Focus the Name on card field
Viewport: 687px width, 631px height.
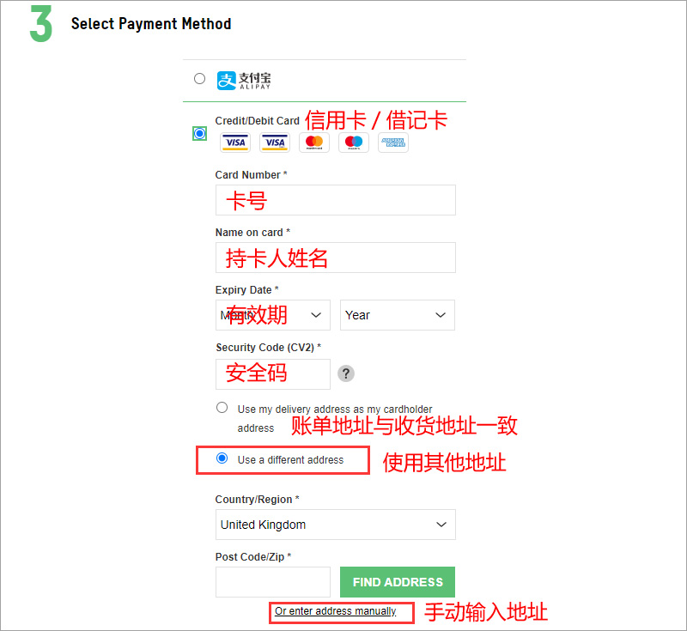[x=336, y=258]
